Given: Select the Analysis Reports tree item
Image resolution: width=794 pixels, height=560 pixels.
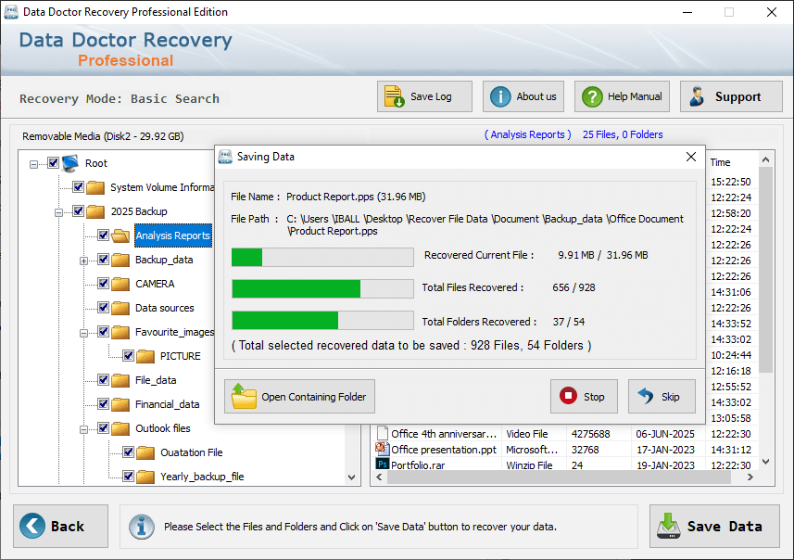Looking at the screenshot, I should pos(172,235).
